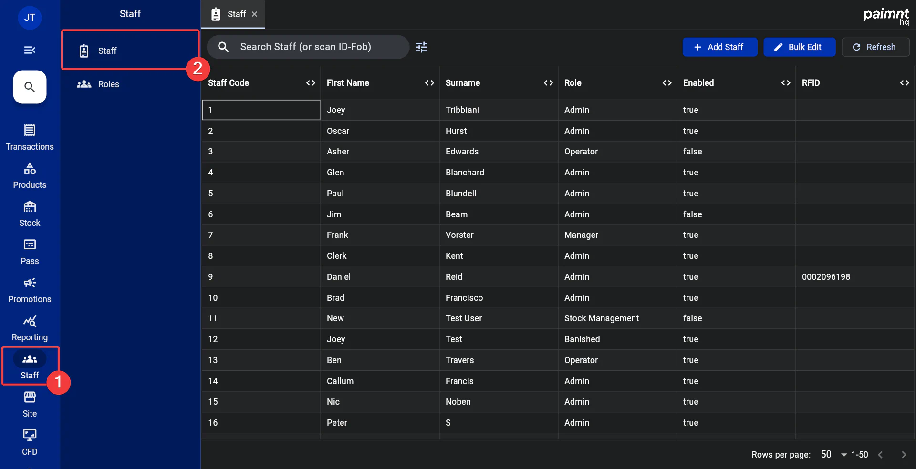916x469 pixels.
Task: Open the search filter options icon
Action: tap(421, 47)
